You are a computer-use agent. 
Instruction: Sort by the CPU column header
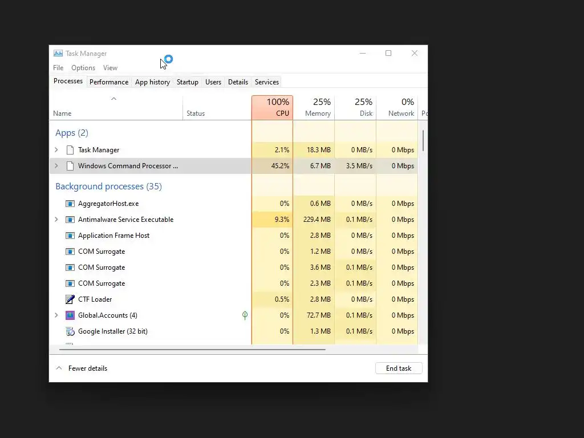click(x=272, y=108)
